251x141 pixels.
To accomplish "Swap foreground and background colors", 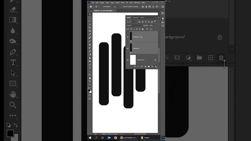I will click(91, 88).
